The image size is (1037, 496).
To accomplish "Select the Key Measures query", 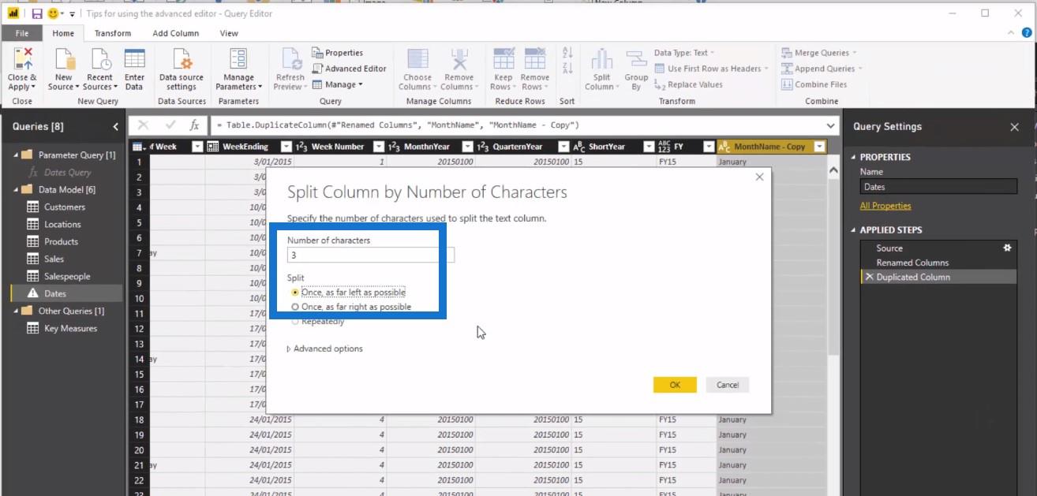I will pyautogui.click(x=71, y=328).
